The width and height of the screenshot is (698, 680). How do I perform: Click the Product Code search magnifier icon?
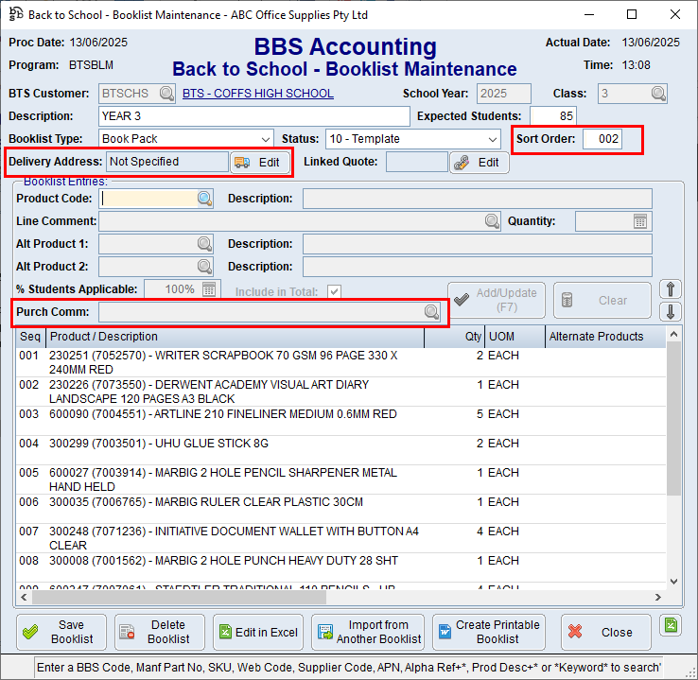204,199
